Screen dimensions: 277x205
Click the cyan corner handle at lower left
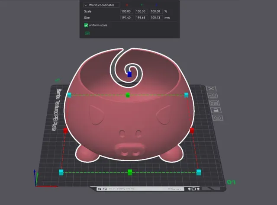61,172
